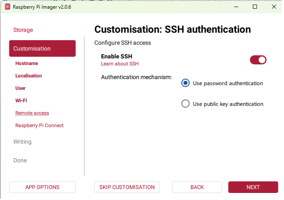Go back with the BACK button
This screenshot has width=284, height=200.
point(197,187)
